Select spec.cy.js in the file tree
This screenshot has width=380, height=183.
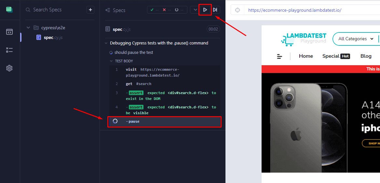(50, 37)
